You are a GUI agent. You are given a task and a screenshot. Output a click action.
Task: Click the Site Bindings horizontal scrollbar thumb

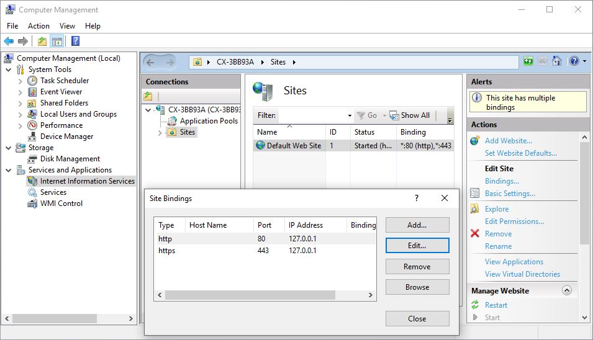tap(250, 295)
